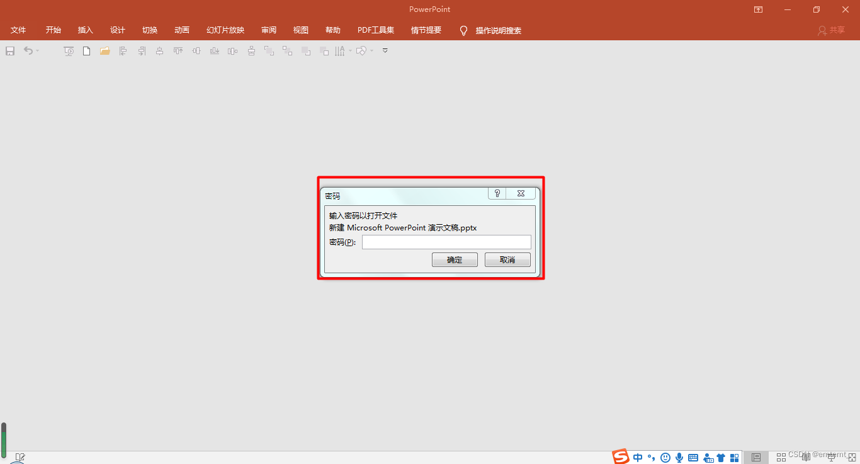Screen dimensions: 860x464
Task: Confirm password with 确定 button
Action: tap(455, 260)
